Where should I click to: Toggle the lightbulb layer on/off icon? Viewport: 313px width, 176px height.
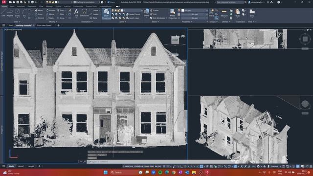(113, 10)
